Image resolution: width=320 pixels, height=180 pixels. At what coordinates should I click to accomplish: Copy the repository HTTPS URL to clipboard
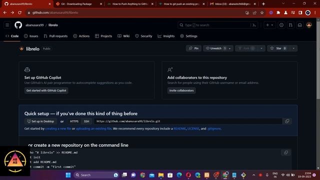pos(287,121)
